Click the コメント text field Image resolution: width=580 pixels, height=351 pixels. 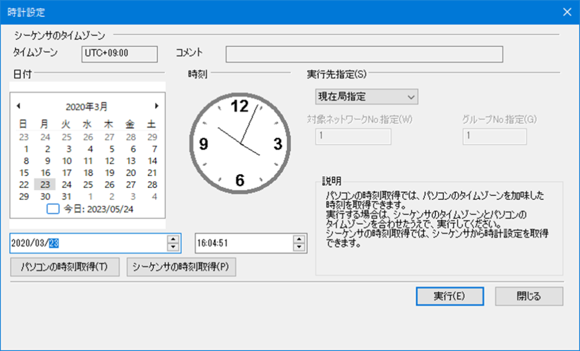(364, 54)
